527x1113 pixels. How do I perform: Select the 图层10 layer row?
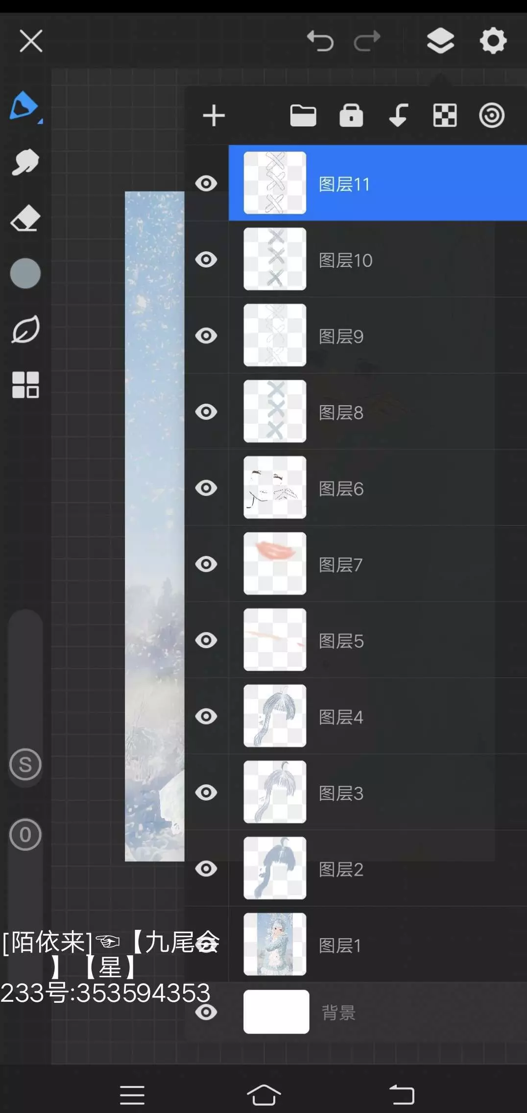(378, 260)
